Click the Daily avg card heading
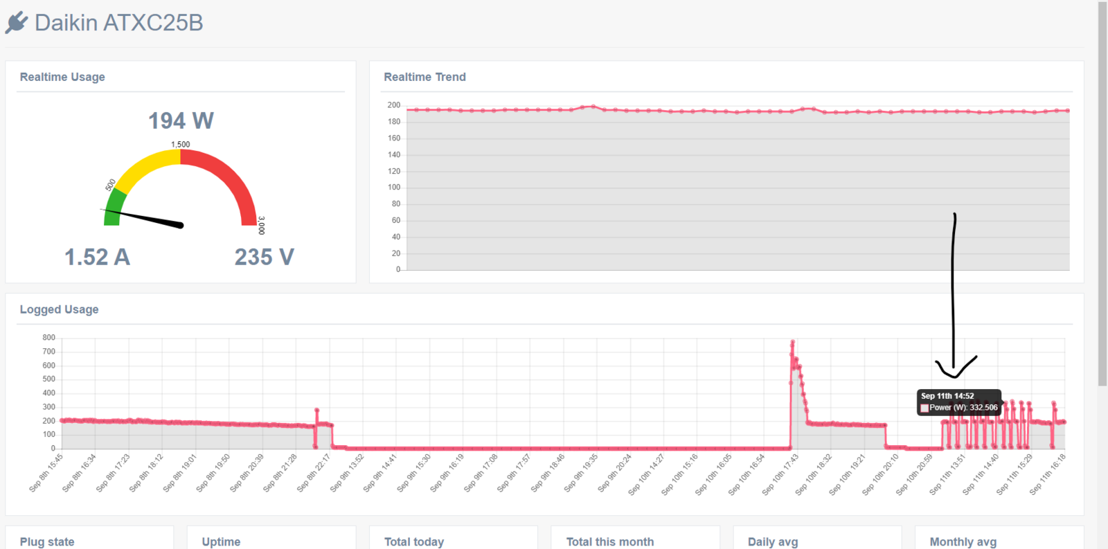1108x549 pixels. [x=773, y=542]
